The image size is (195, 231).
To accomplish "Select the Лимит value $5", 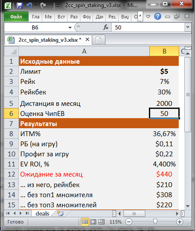I will (164, 72).
